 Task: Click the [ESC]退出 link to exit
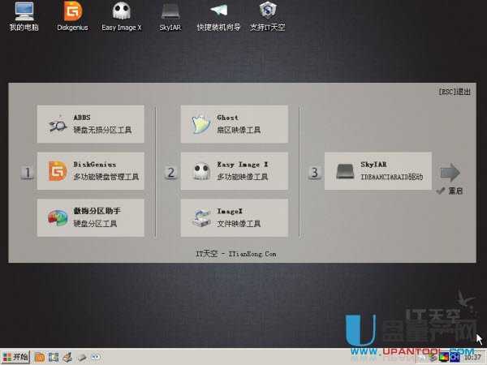point(453,92)
